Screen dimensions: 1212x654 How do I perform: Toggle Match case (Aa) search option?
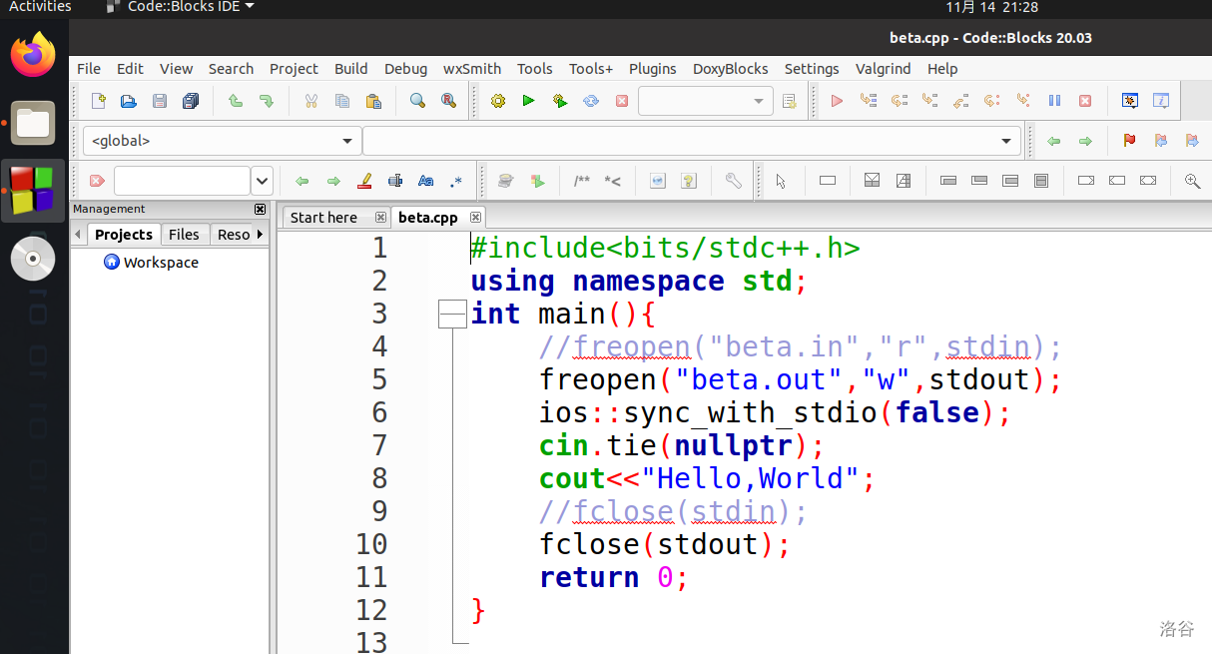[425, 181]
